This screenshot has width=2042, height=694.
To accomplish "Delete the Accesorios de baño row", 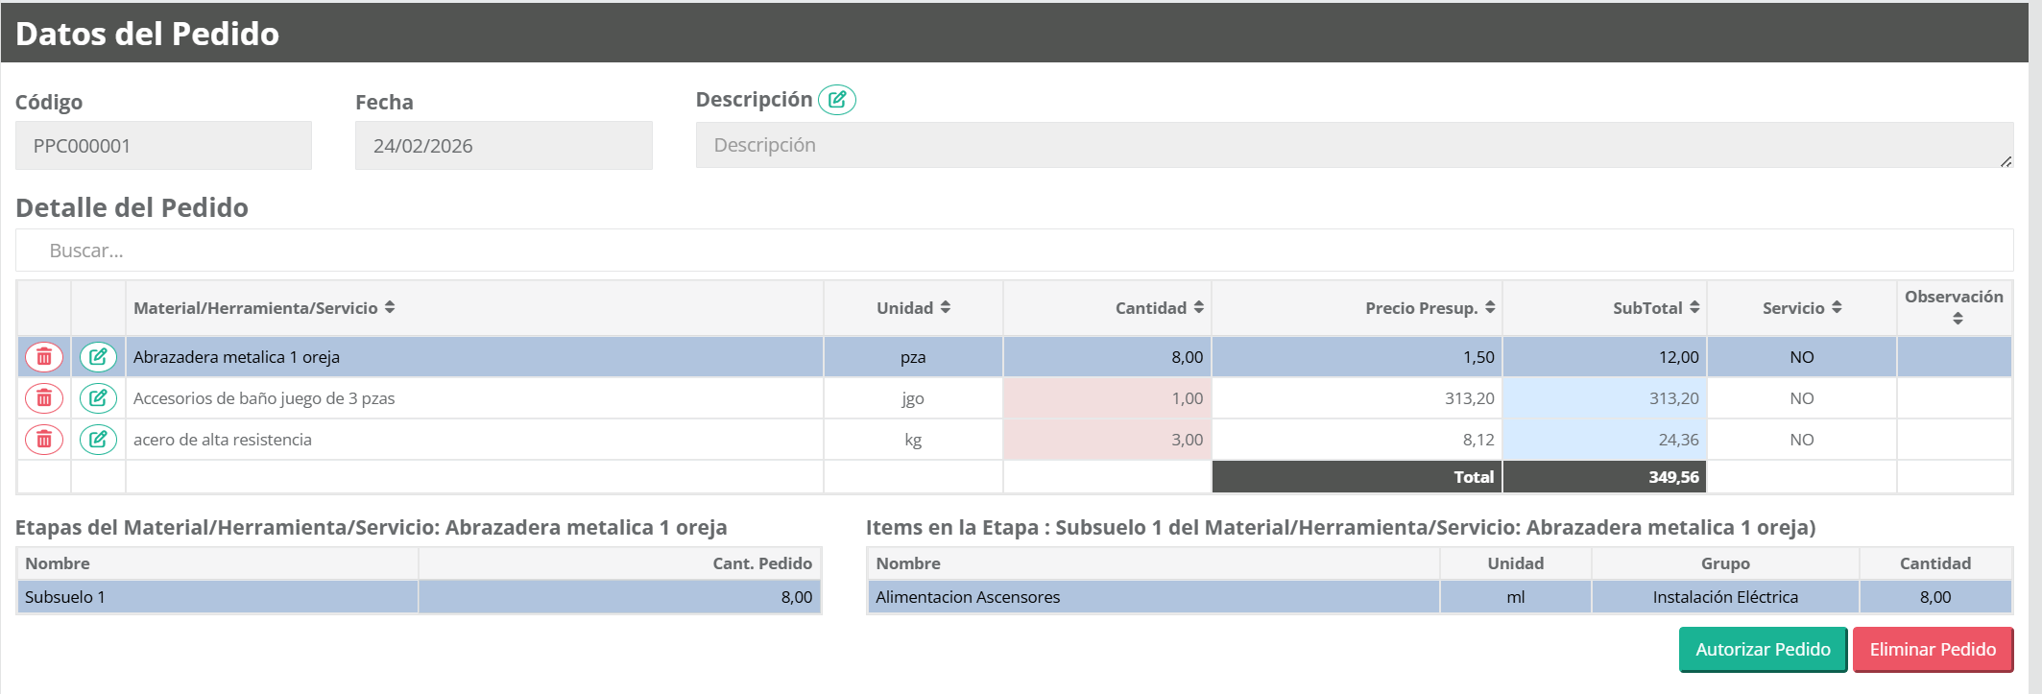I will (x=44, y=398).
